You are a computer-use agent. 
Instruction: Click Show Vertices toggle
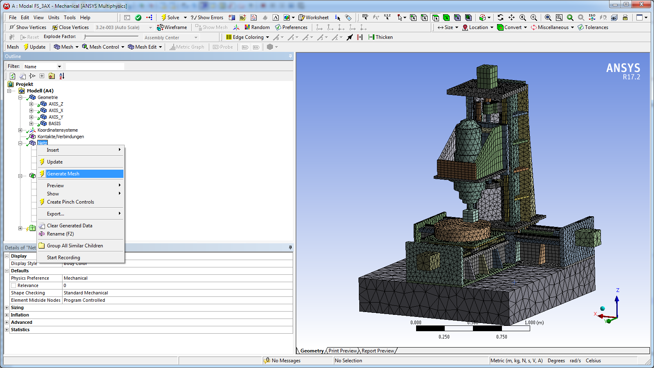pos(28,27)
